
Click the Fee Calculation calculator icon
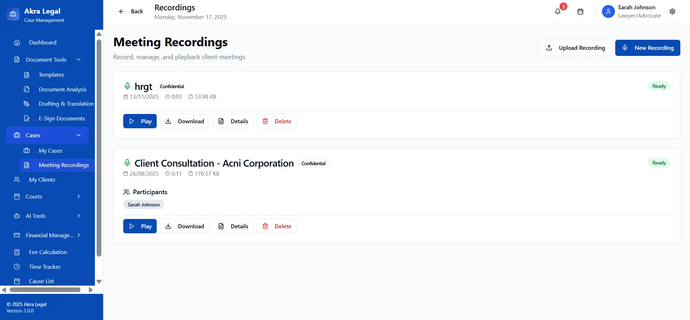17,252
